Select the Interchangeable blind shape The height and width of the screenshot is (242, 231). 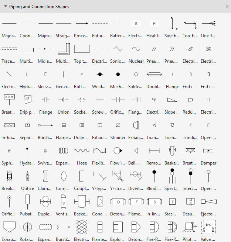click(x=191, y=176)
